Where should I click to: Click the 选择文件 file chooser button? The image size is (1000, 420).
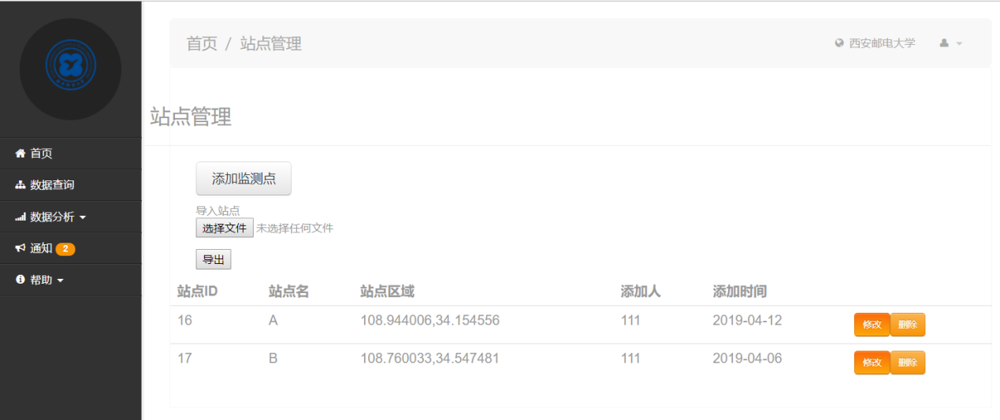point(225,228)
